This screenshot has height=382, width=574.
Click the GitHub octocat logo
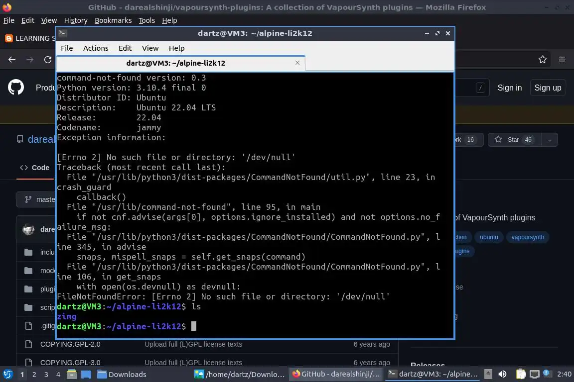16,88
